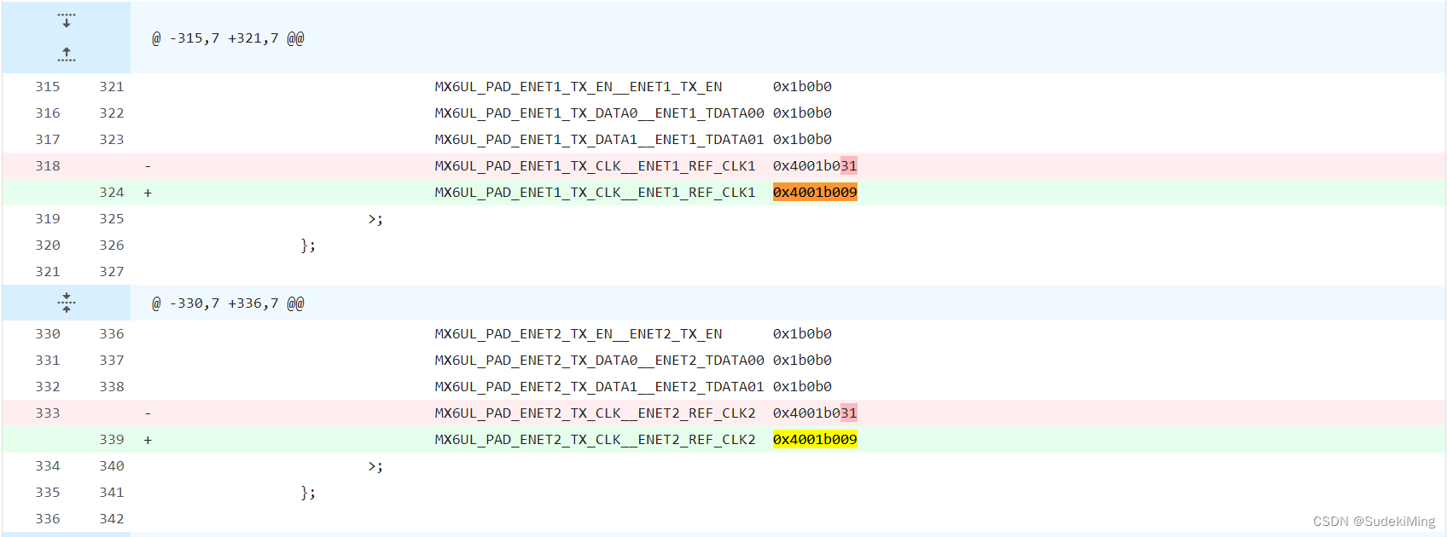Click yellow highlighted 0x4001b009 on line 339
Viewport: 1448px width, 537px height.
coord(815,440)
